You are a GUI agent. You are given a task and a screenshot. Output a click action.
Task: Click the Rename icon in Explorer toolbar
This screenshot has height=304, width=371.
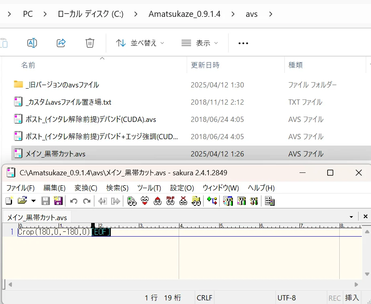pyautogui.click(x=32, y=43)
